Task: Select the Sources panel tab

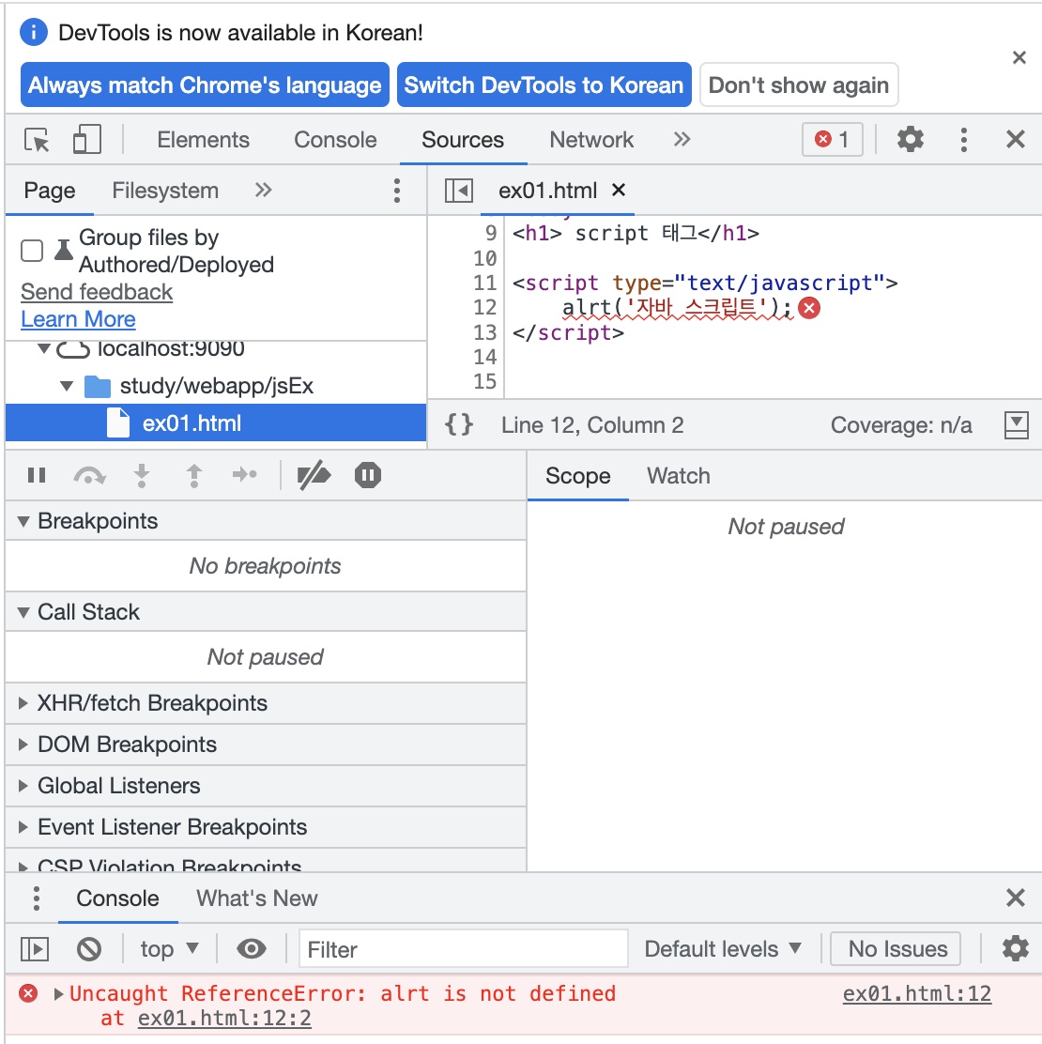Action: (x=463, y=140)
